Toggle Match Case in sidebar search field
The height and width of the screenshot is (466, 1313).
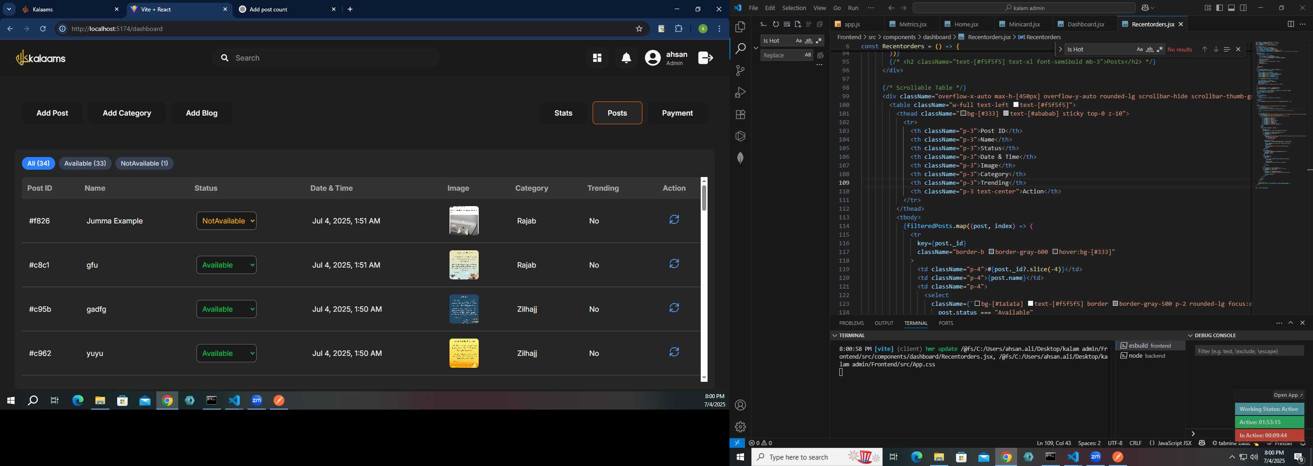(x=798, y=41)
